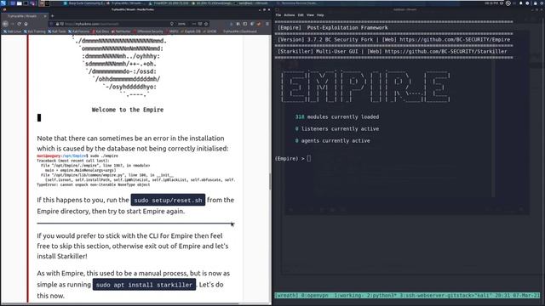Viewport: 545px width, 306px height.
Task: Show Firefox library icon
Action: (238, 24)
